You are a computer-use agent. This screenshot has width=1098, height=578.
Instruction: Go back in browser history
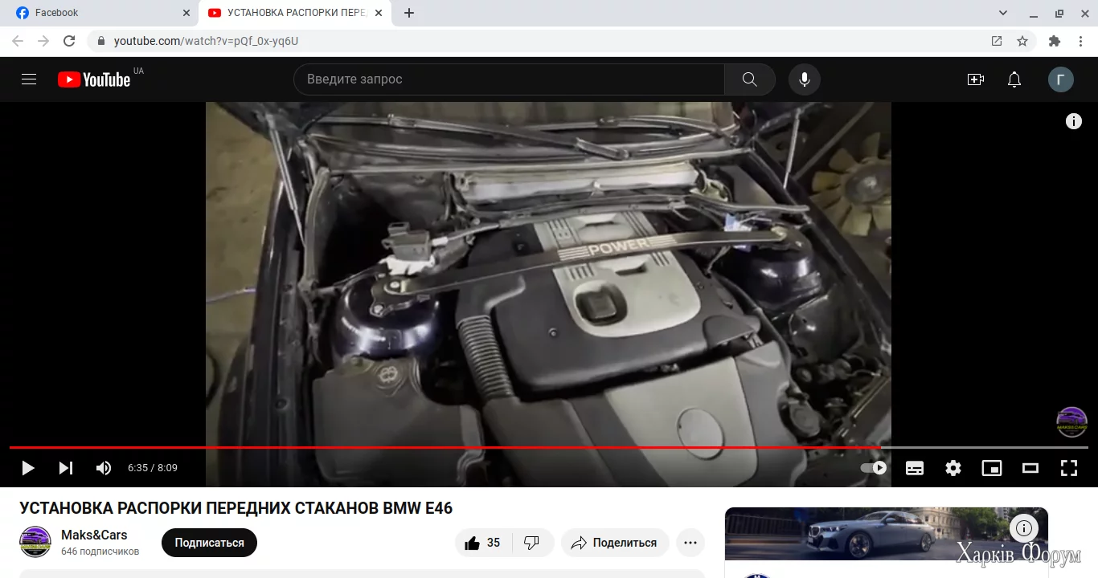[x=18, y=41]
